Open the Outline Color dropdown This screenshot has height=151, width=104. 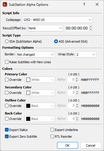coord(40,106)
